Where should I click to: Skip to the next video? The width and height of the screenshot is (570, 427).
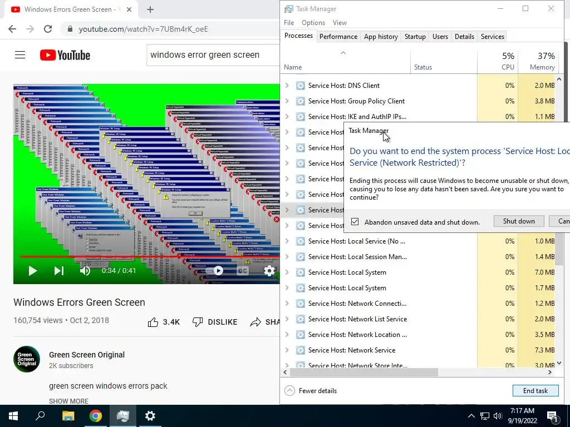pos(59,271)
